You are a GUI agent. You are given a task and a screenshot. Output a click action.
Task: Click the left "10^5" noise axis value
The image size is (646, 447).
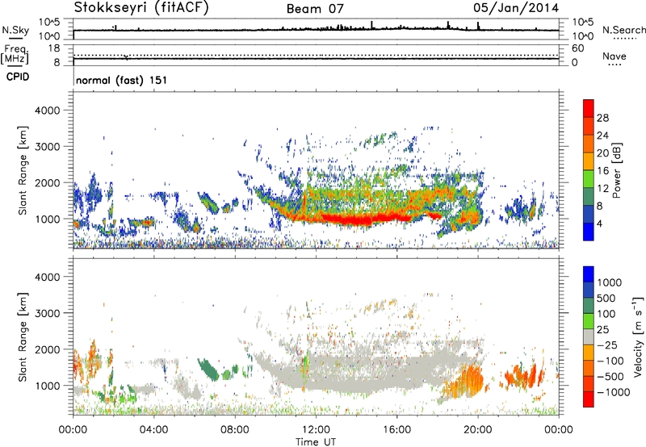(x=49, y=23)
